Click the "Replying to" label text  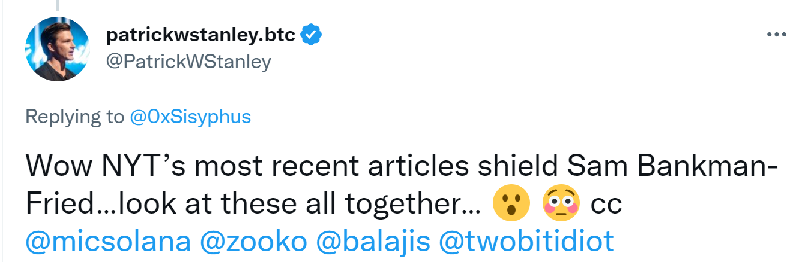74,116
